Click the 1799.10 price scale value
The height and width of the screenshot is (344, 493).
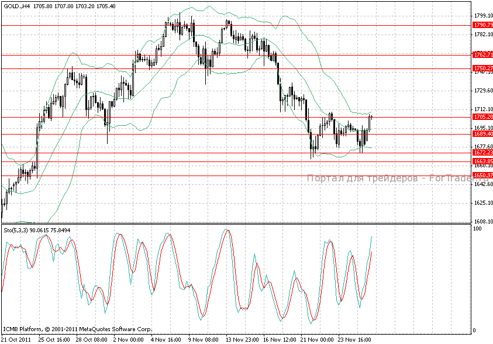pos(484,15)
